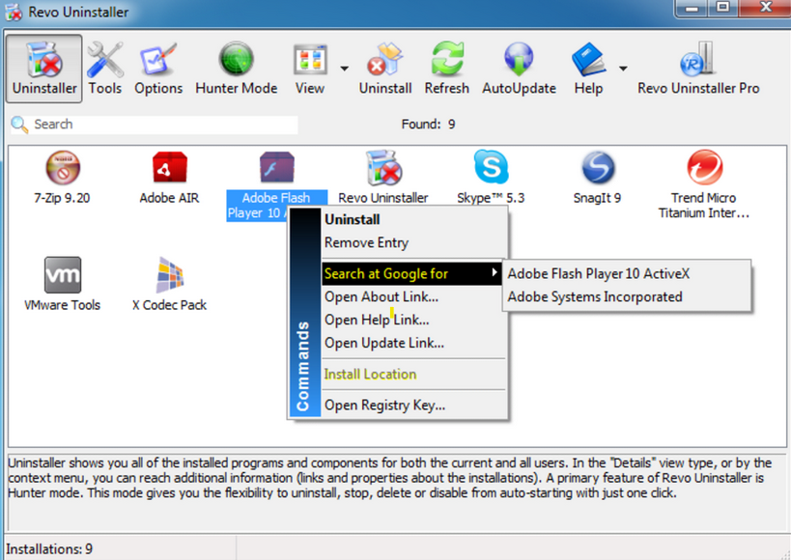Image resolution: width=791 pixels, height=560 pixels.
Task: Select the 7-Zip 9.20 program
Action: coord(62,178)
